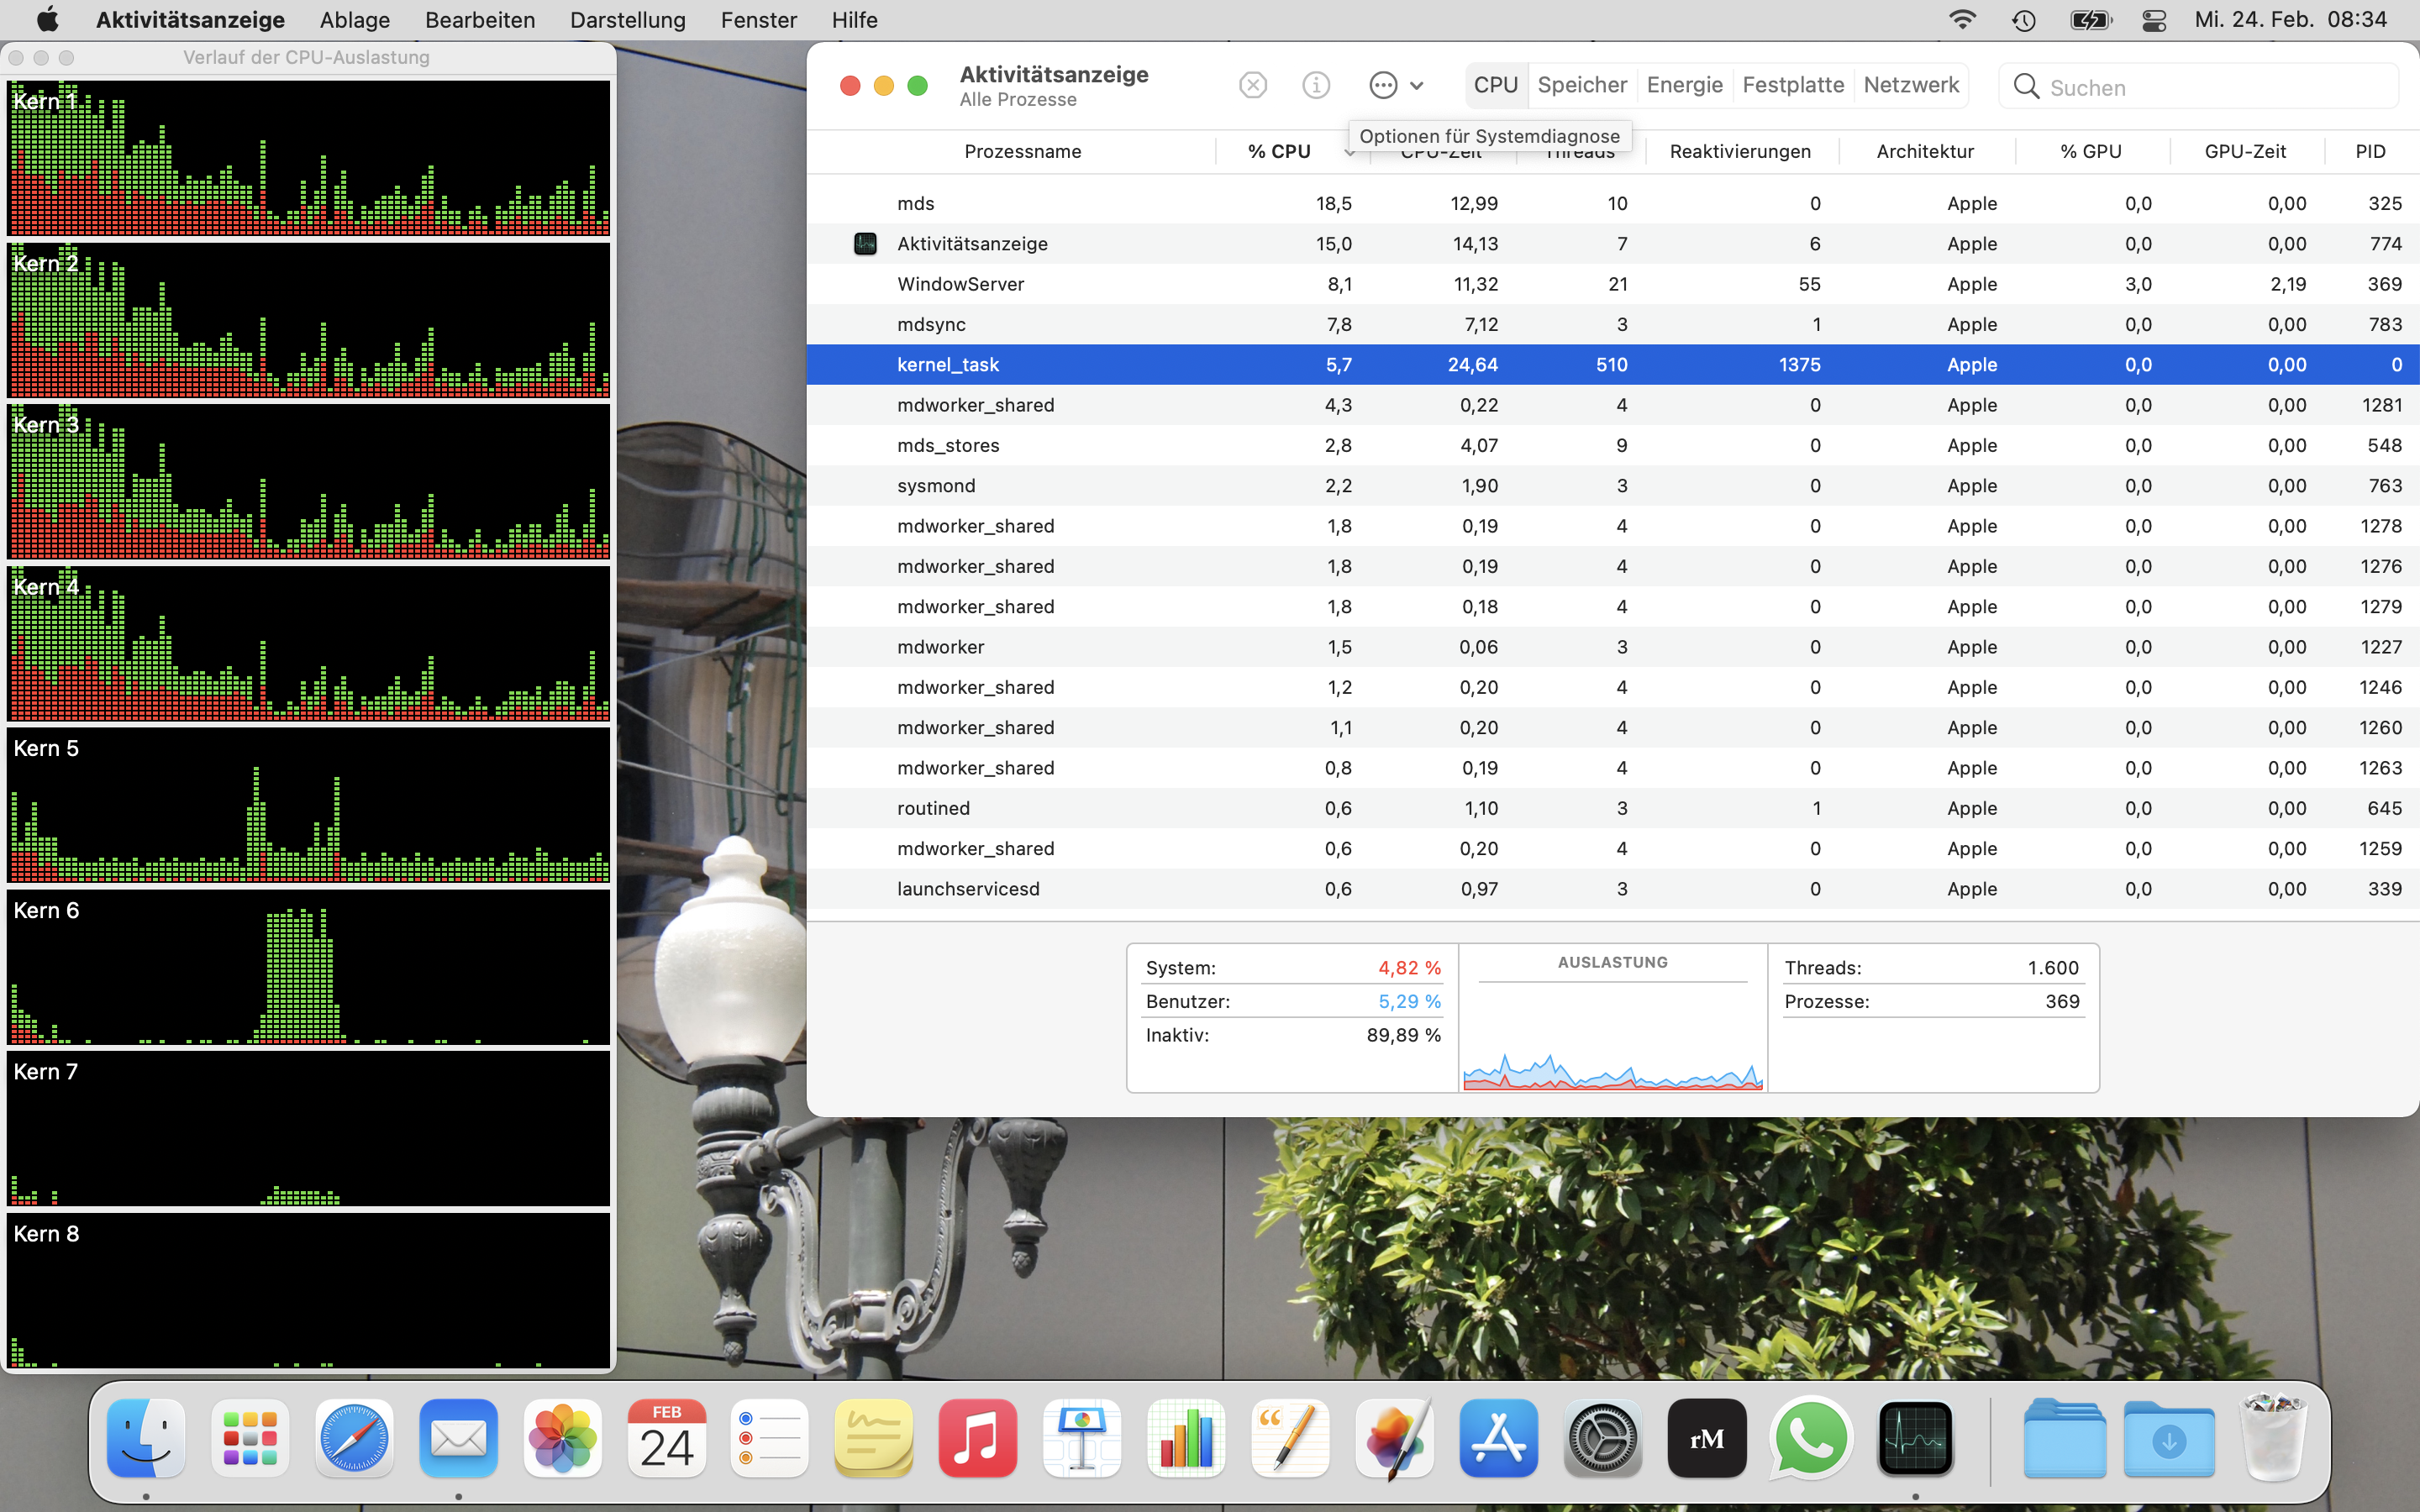
Task: Click the battery status icon
Action: coord(2090,20)
